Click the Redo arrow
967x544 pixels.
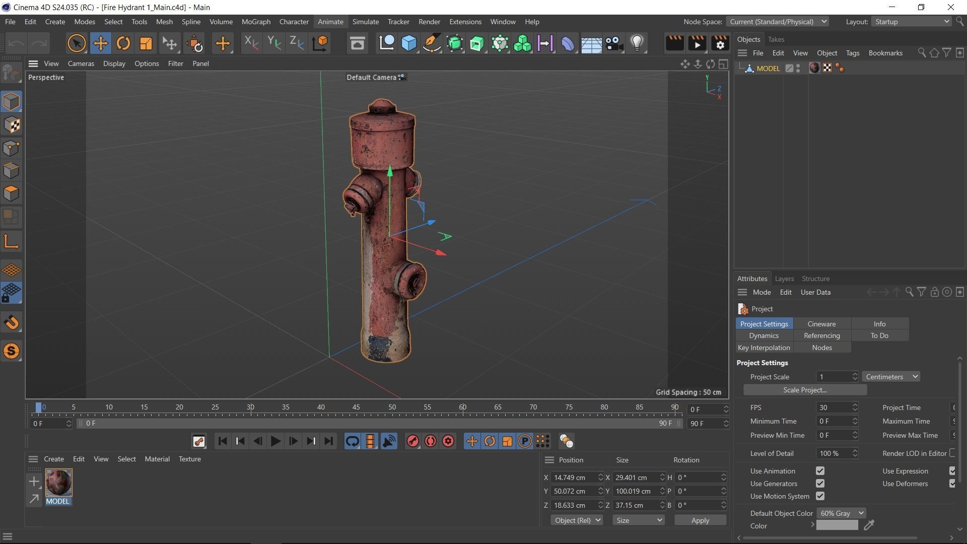39,43
